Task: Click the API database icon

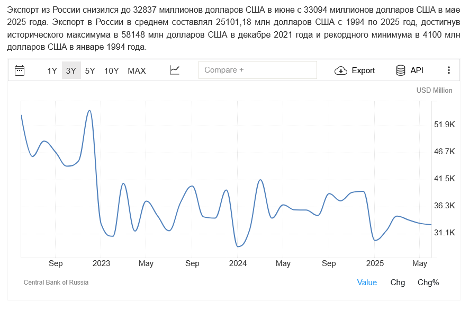Action: (401, 70)
